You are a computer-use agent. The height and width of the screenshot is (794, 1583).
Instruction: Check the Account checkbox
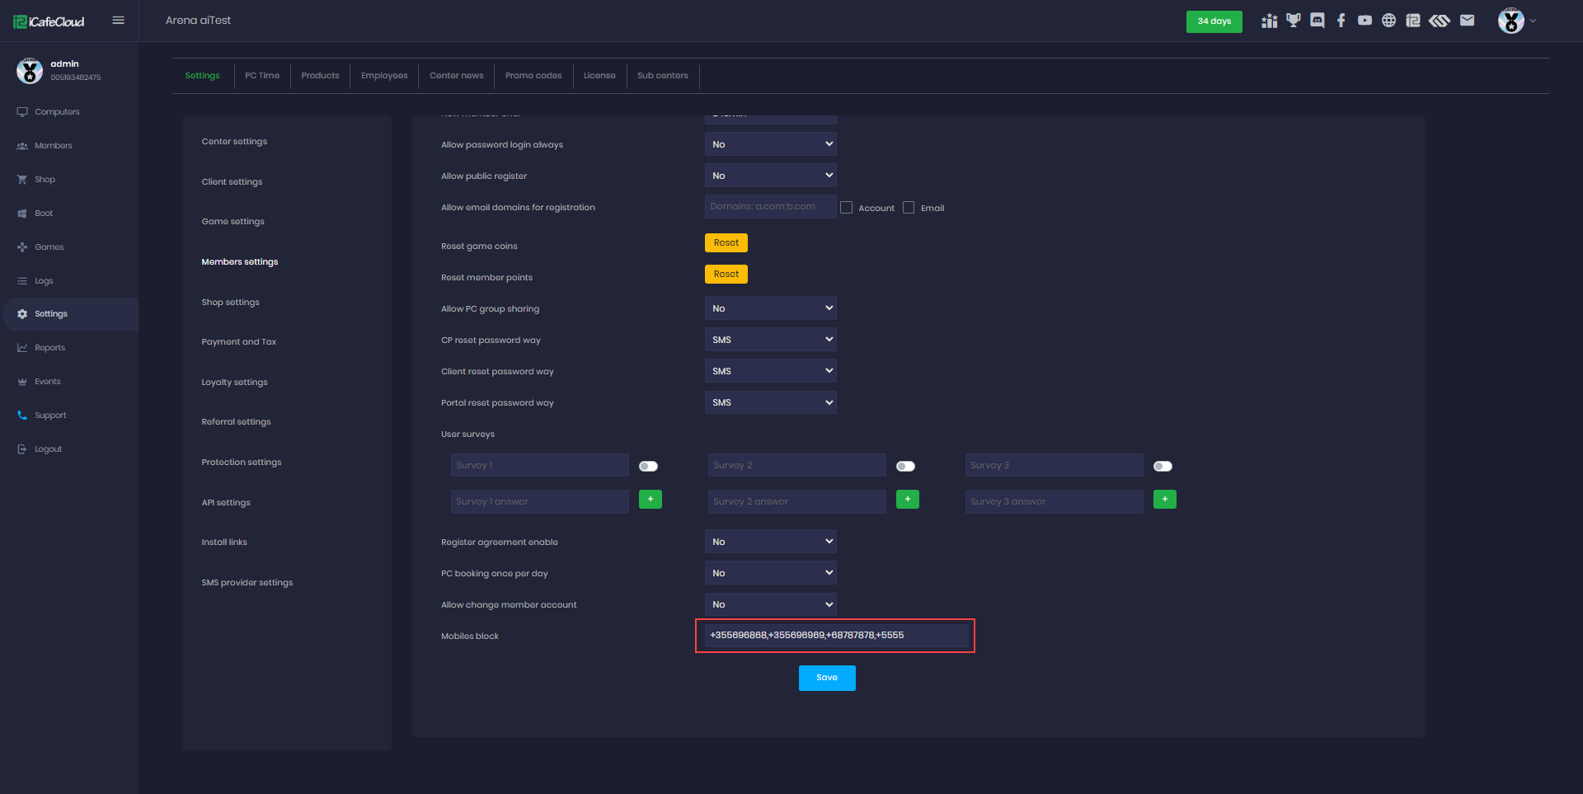tap(846, 208)
